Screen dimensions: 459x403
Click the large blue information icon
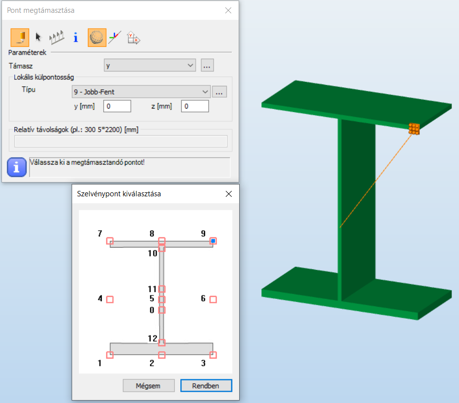pyautogui.click(x=17, y=167)
